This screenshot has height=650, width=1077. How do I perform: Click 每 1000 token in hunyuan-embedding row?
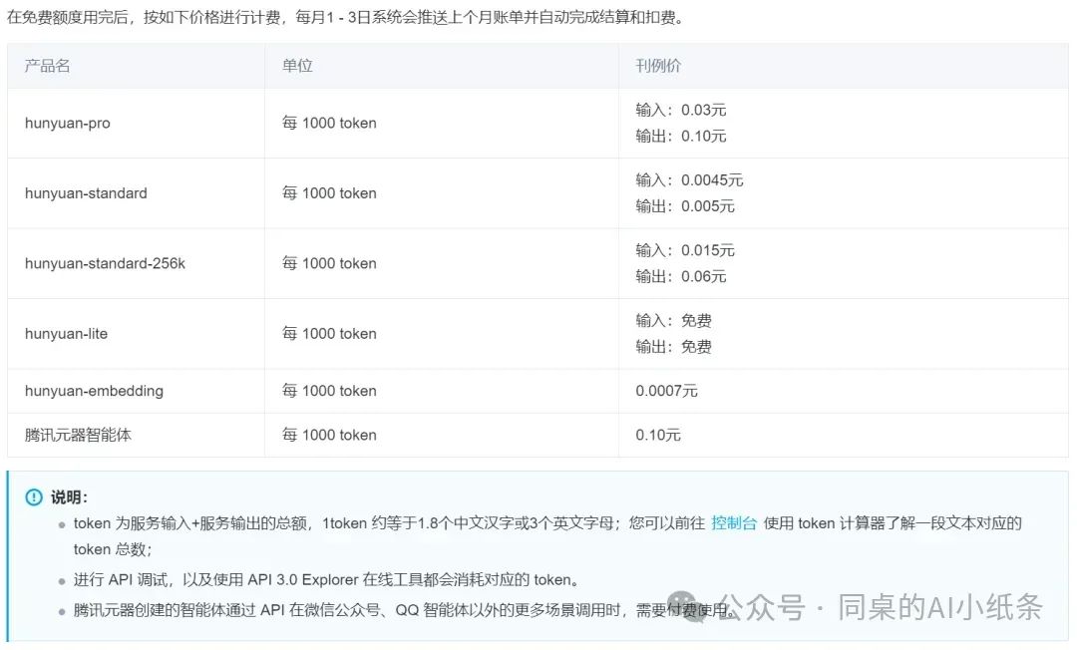coord(329,391)
